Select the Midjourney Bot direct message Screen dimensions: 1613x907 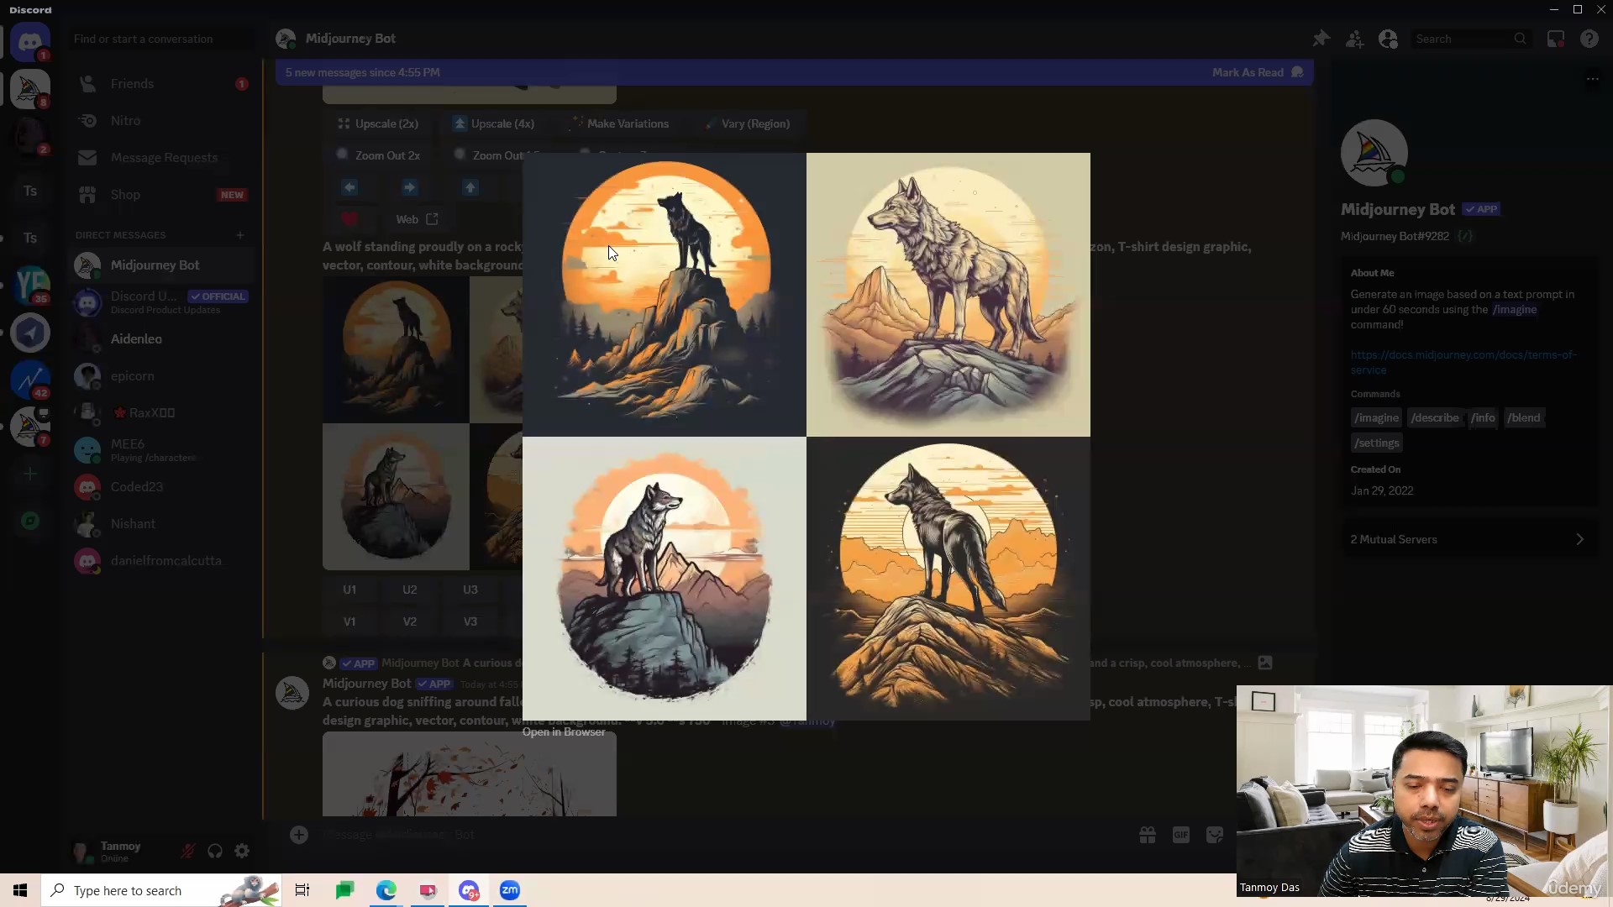161,265
